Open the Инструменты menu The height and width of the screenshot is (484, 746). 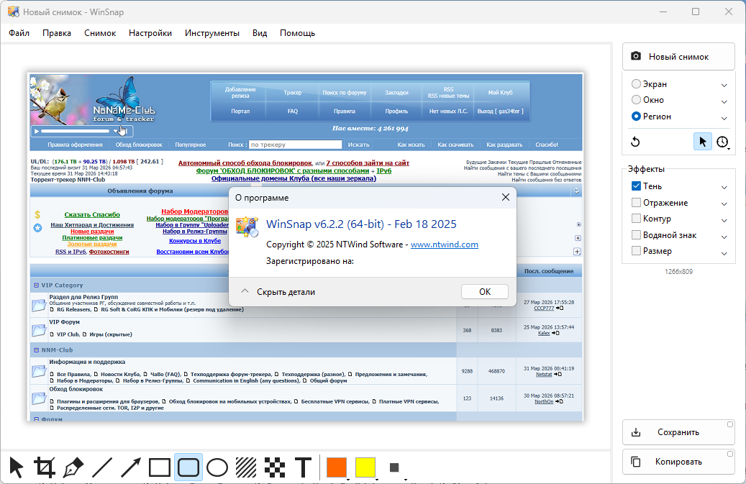point(212,33)
